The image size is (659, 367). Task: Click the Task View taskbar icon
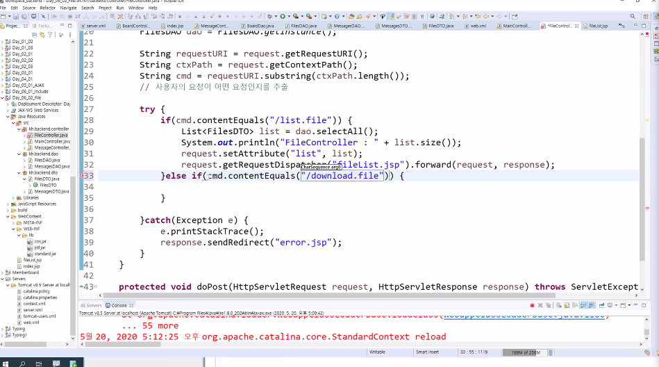click(x=39, y=364)
